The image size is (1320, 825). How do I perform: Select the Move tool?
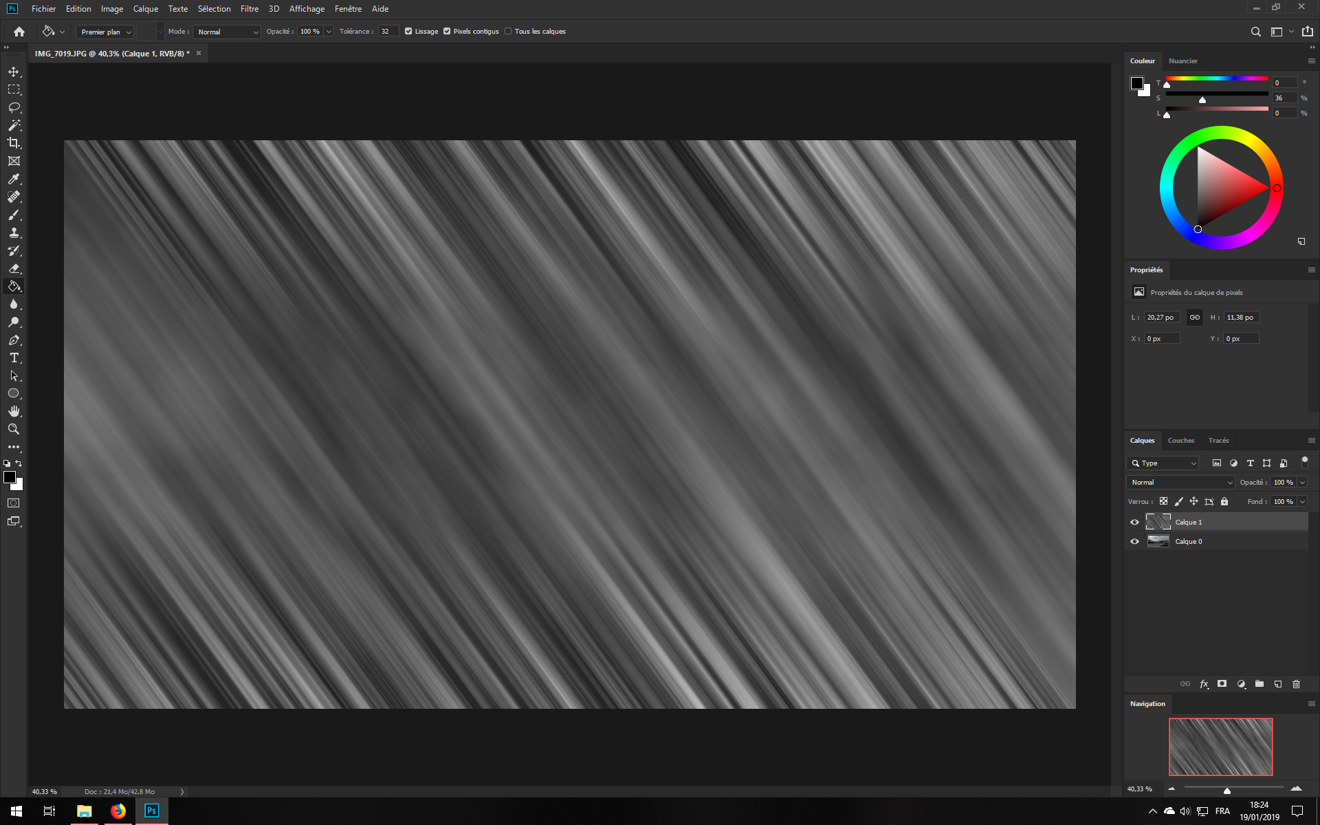[x=14, y=71]
